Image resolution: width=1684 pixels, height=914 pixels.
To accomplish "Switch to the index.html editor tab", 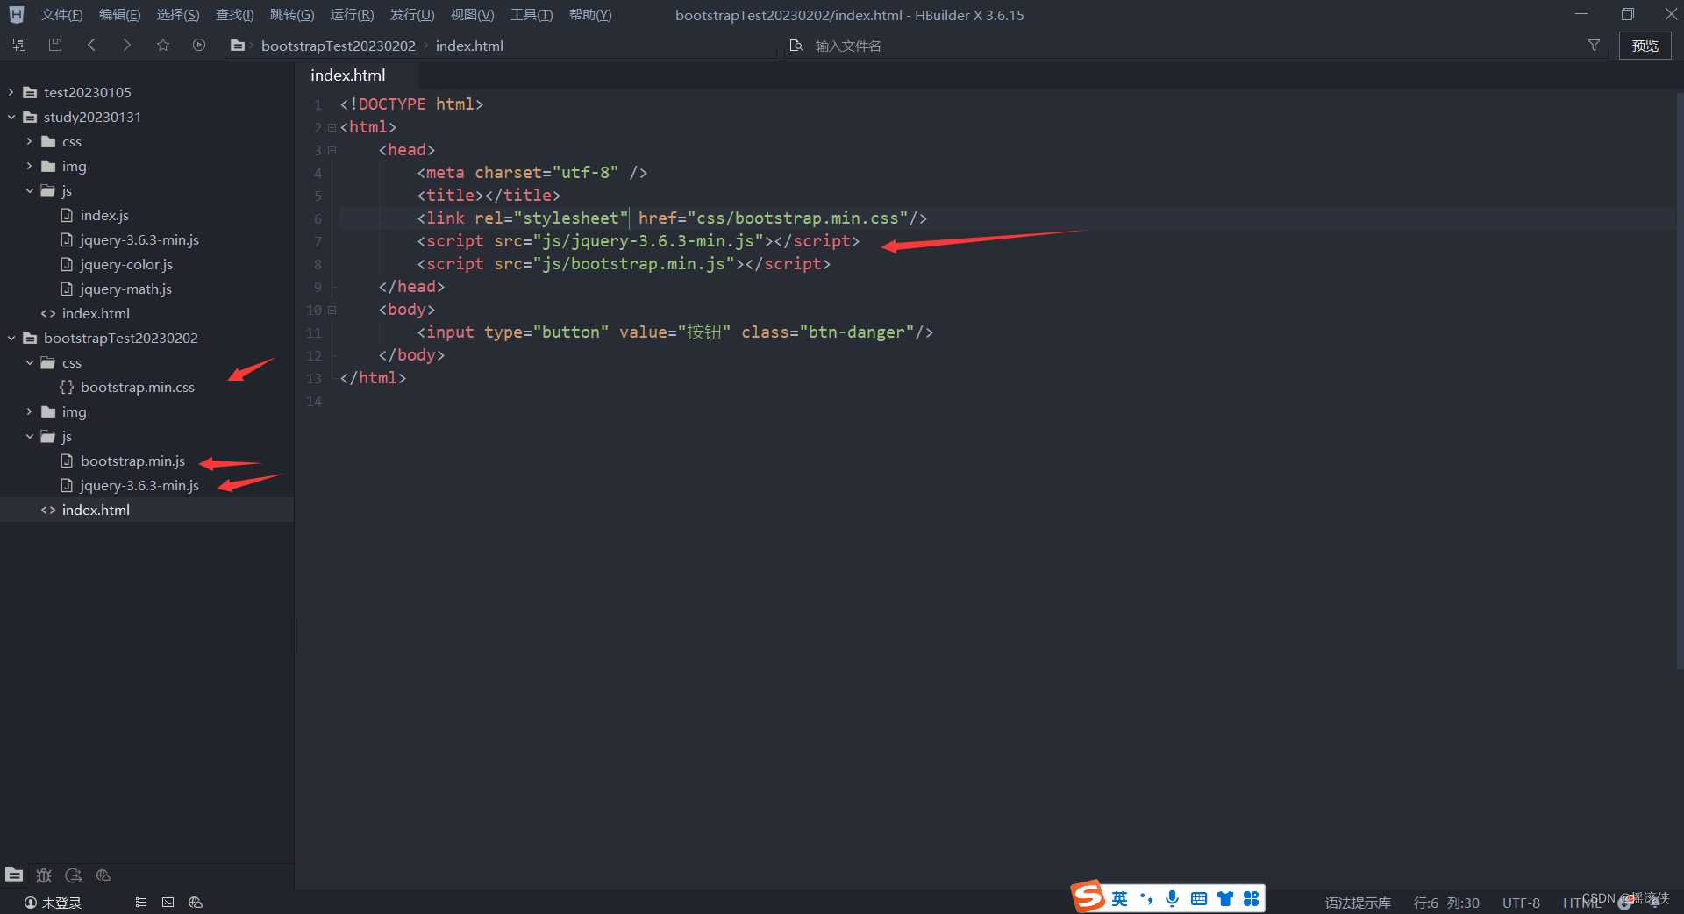I will [348, 75].
